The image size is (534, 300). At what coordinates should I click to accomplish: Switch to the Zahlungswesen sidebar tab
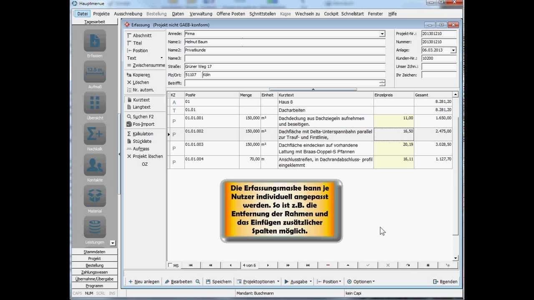point(95,272)
